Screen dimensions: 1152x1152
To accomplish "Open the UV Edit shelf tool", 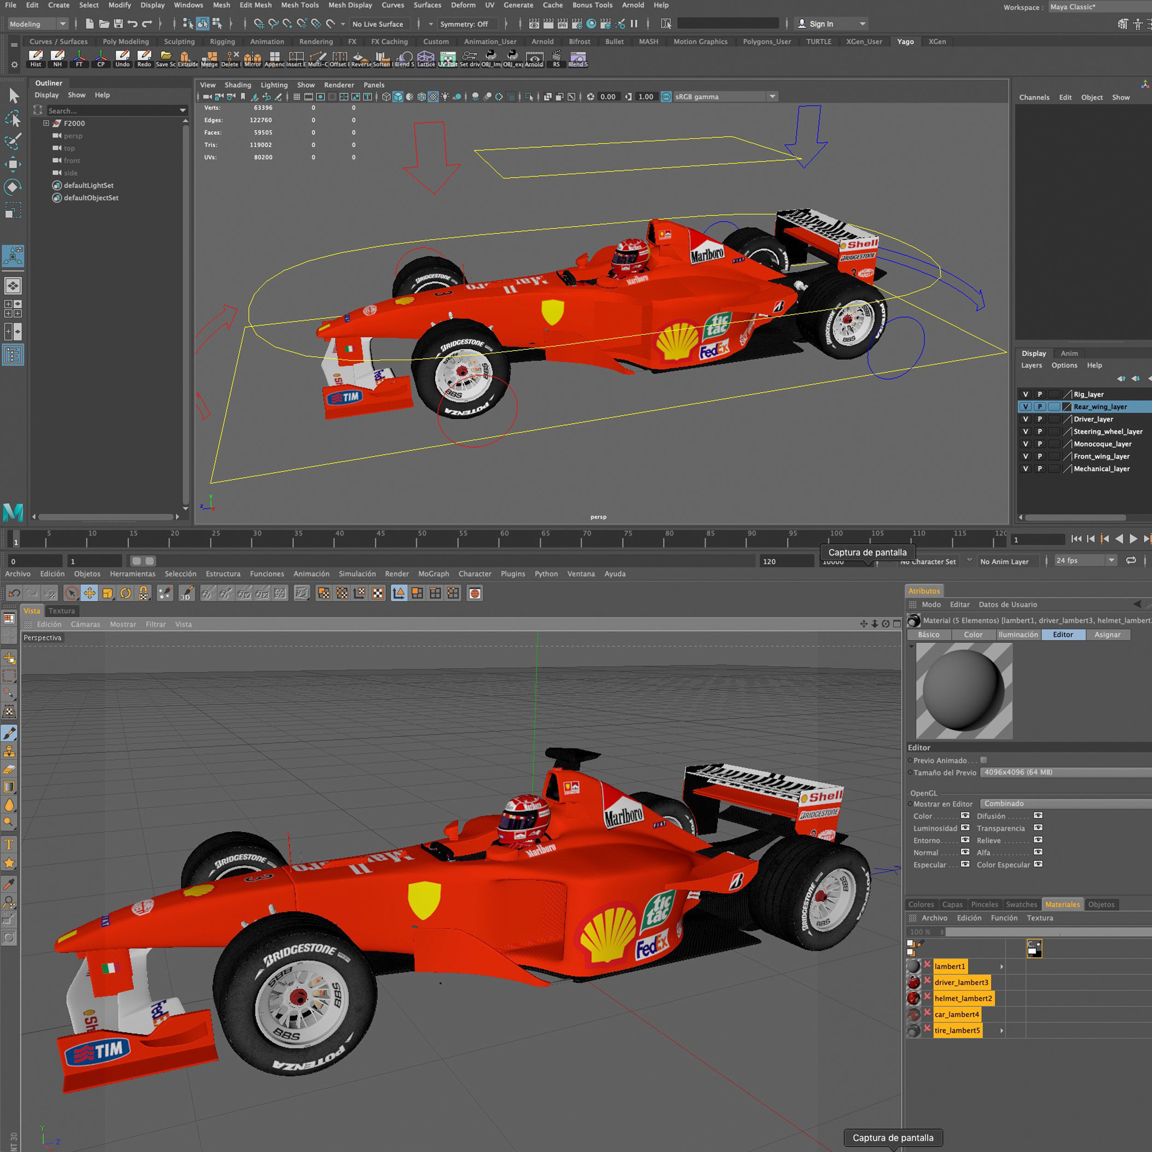I will (x=448, y=59).
